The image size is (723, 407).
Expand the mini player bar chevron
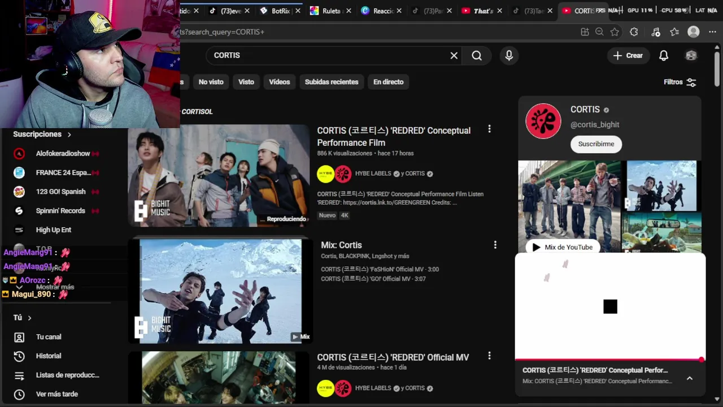point(690,378)
